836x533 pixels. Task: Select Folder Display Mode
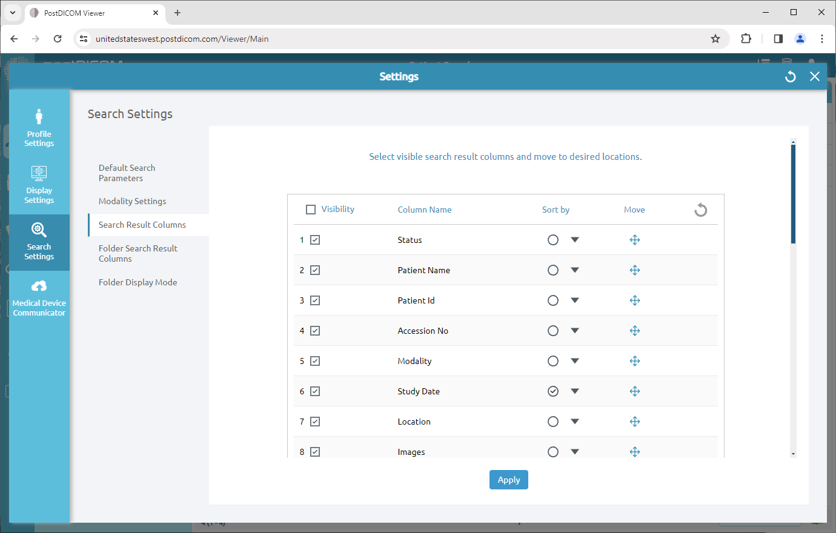click(x=136, y=282)
